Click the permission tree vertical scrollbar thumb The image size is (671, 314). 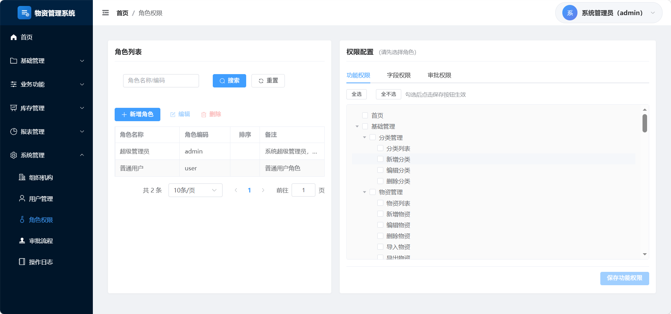[645, 123]
